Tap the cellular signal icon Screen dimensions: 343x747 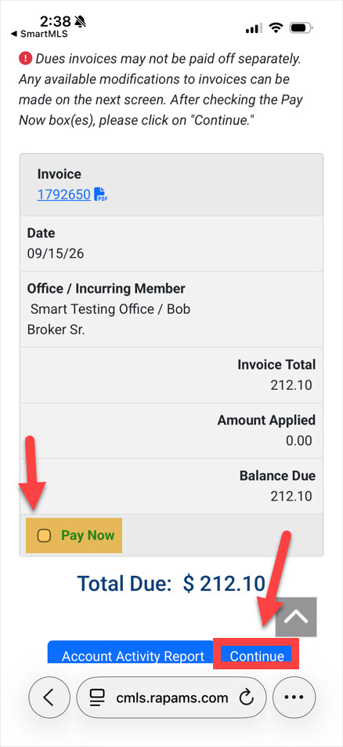click(253, 28)
